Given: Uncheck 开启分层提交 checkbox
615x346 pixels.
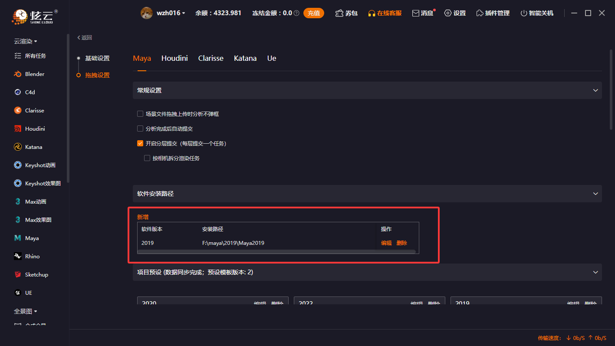Looking at the screenshot, I should click(x=140, y=143).
